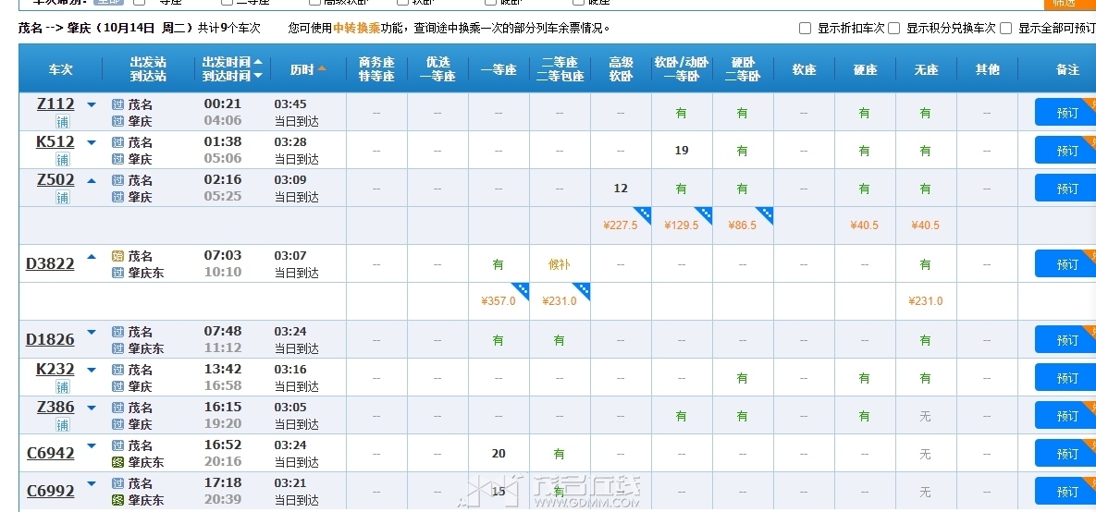Check the 显示全部可预订 option
1096x512 pixels.
pyautogui.click(x=1005, y=29)
